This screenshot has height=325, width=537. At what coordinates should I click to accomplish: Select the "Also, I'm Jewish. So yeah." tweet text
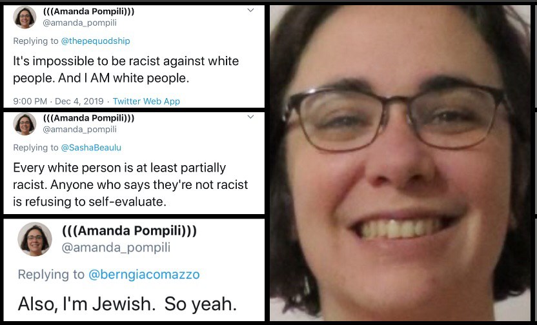127,304
